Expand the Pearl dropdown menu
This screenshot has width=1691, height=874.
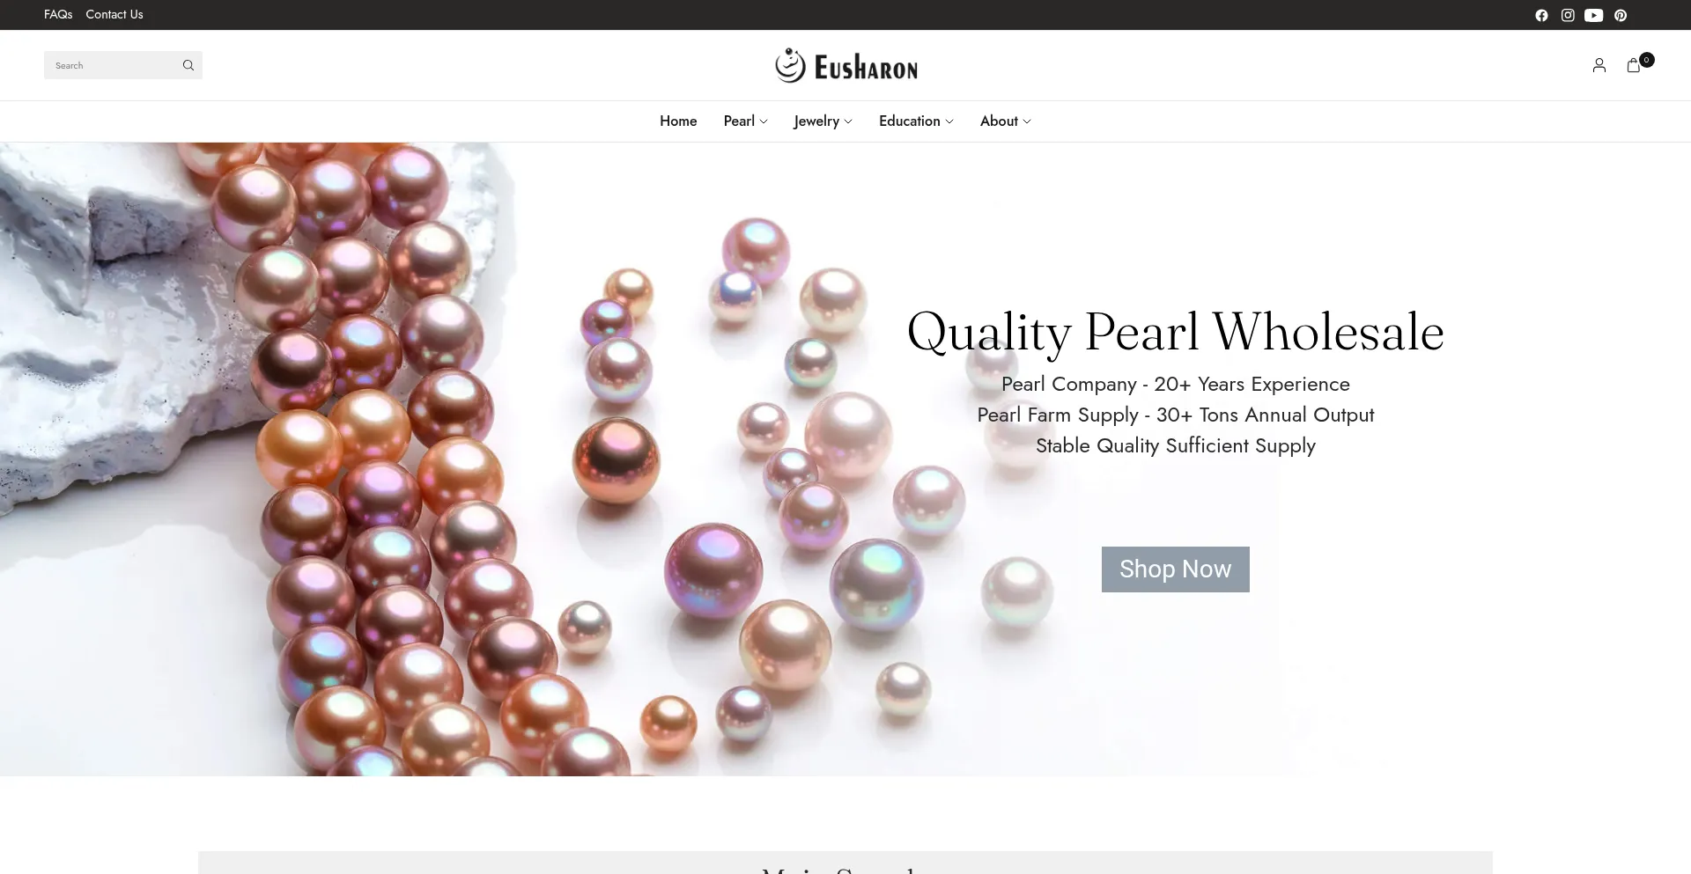coord(745,121)
